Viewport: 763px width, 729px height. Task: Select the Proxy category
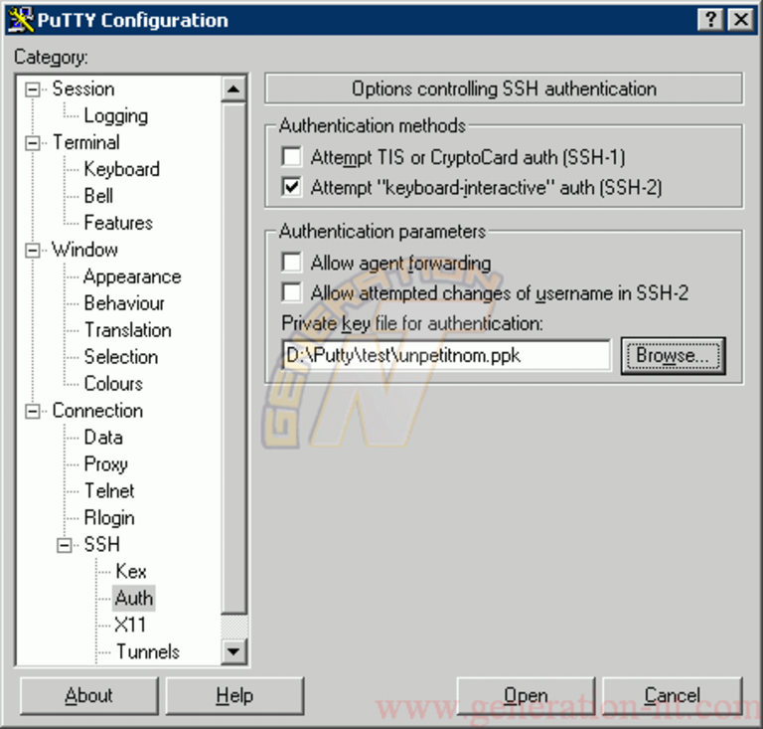[x=105, y=464]
